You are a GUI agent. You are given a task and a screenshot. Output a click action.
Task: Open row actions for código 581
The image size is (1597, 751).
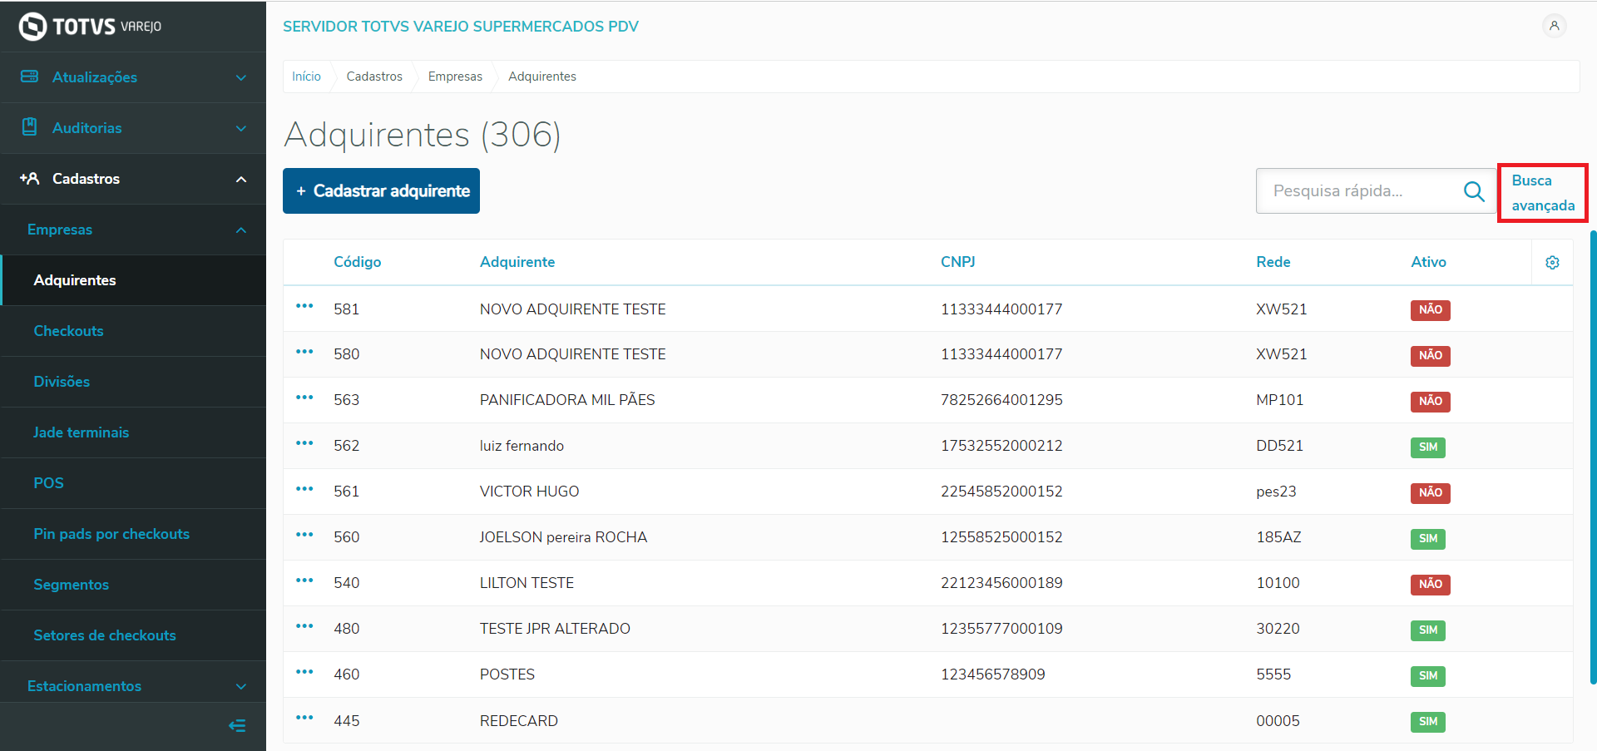pos(304,306)
